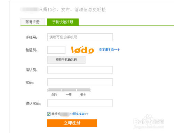
Task: Click inside the 密码 password field
Action: (80, 82)
